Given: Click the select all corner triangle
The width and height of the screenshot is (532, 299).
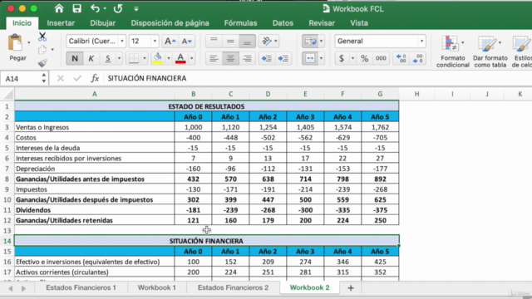Looking at the screenshot, I should tap(7, 94).
